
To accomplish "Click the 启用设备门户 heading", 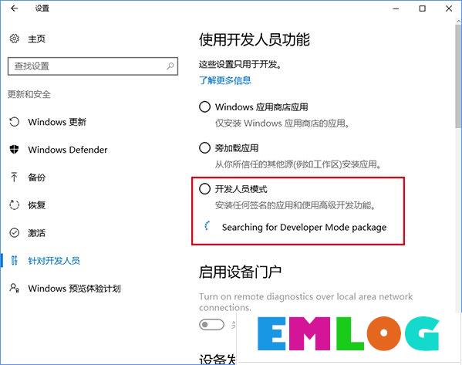I will point(240,272).
